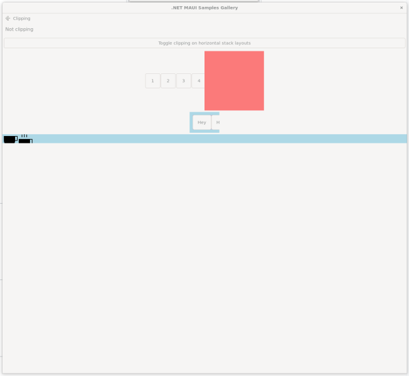Hit the button labeled 4
Viewport: 409px width, 376px height.
pos(198,81)
